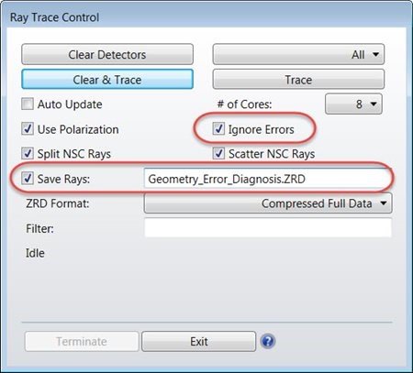413x373 pixels.
Task: Click the Clear Detectors button
Action: pos(107,54)
